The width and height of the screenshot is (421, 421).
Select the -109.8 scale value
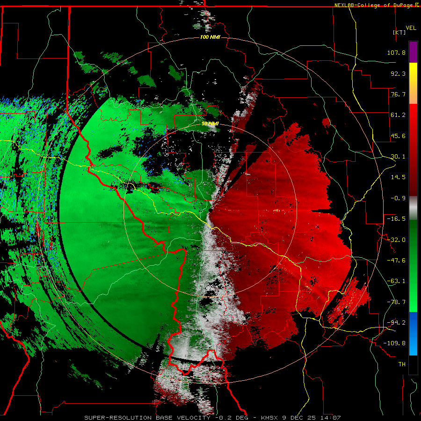(394, 343)
